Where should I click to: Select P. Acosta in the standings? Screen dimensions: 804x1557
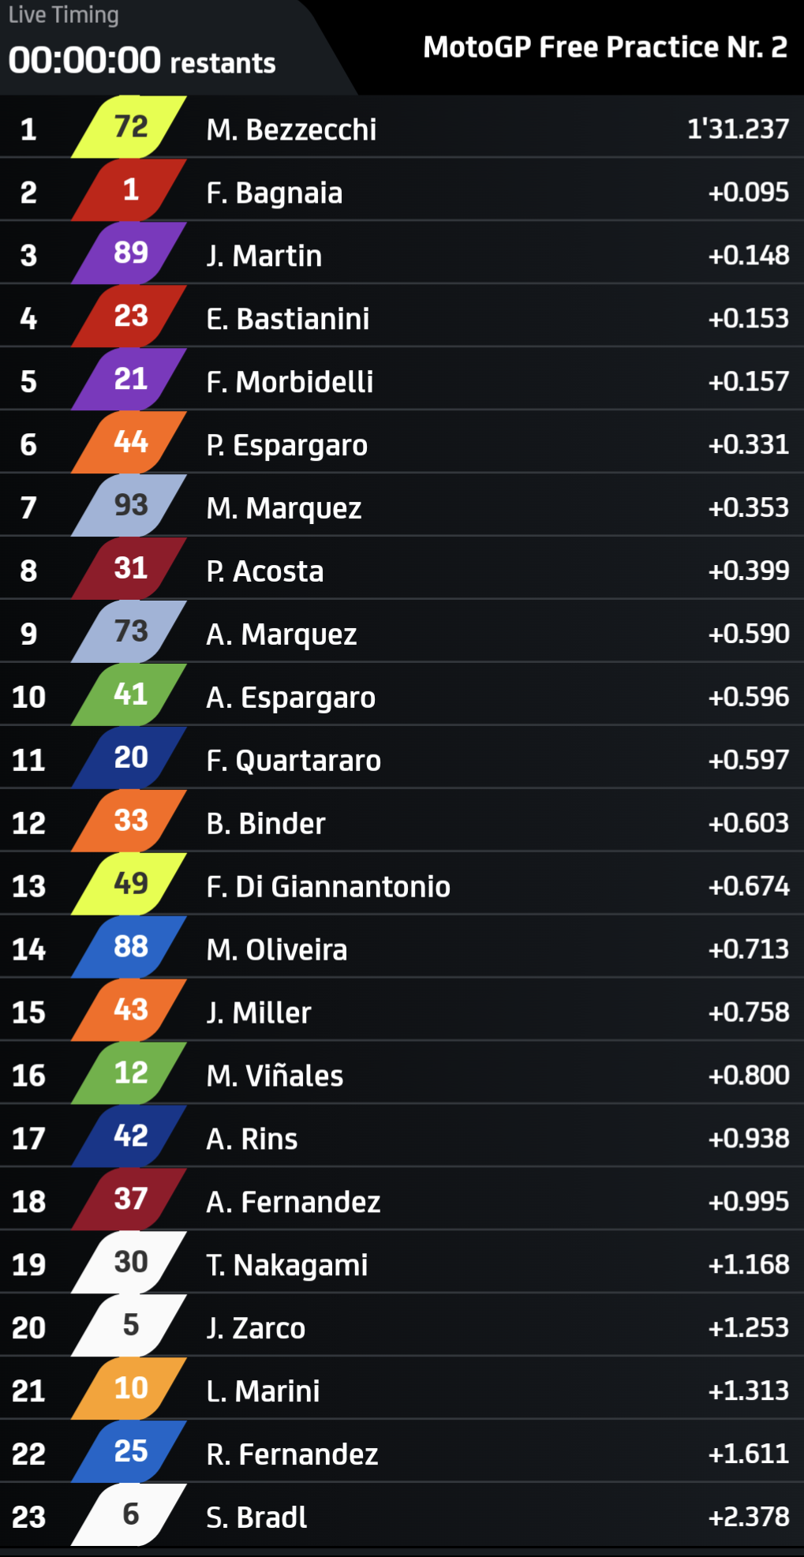click(265, 571)
